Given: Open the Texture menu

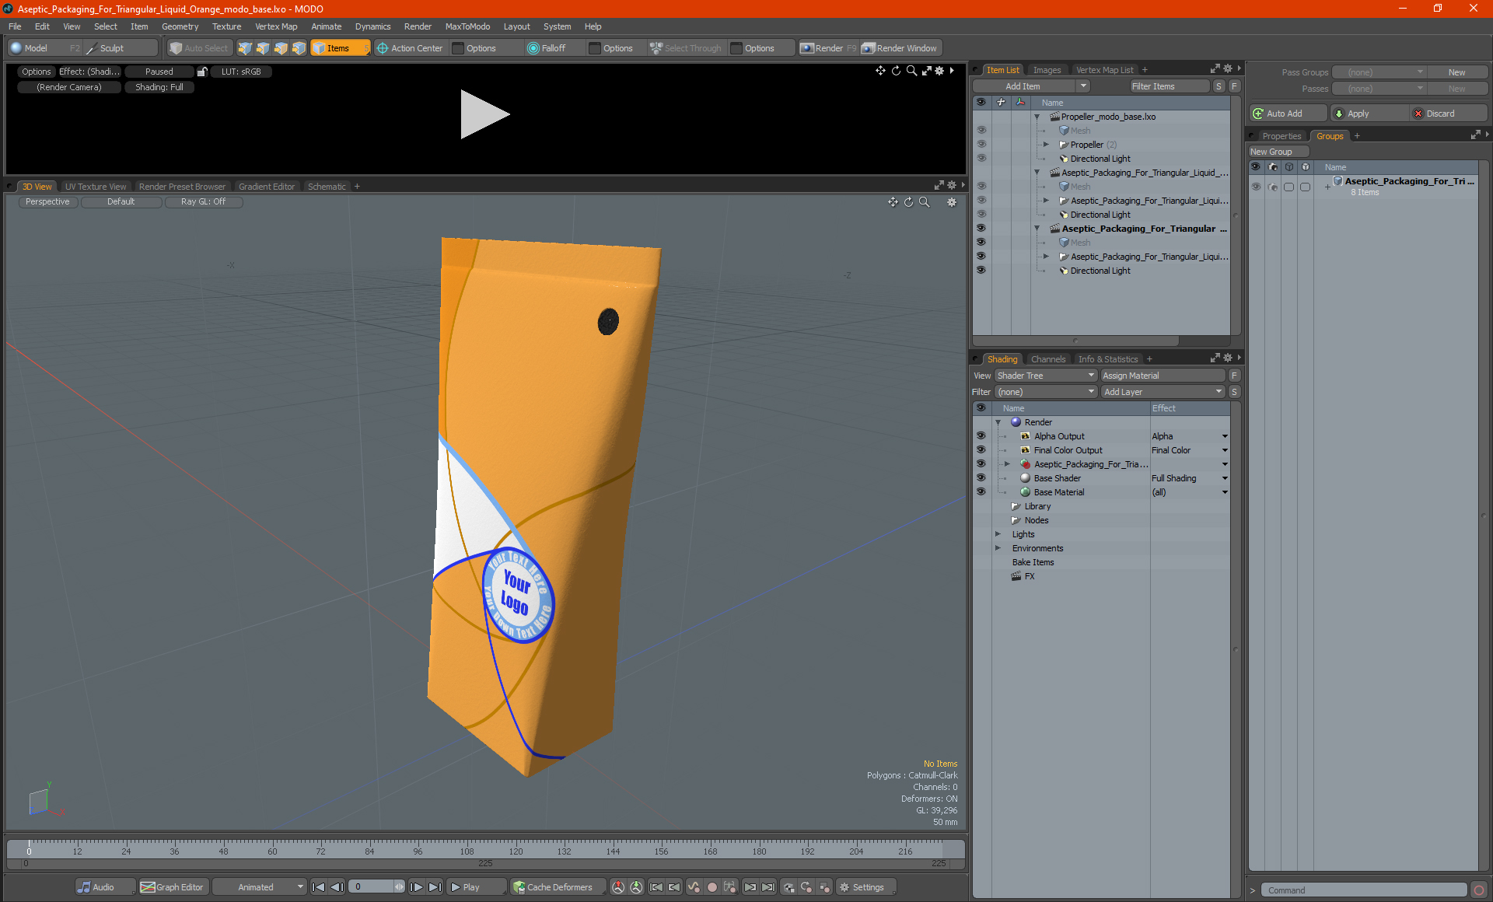Looking at the screenshot, I should [226, 26].
